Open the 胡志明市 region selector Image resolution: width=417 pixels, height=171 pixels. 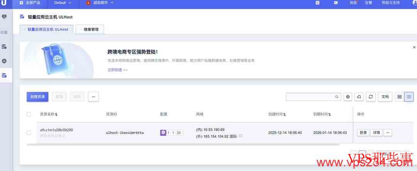(100, 3)
